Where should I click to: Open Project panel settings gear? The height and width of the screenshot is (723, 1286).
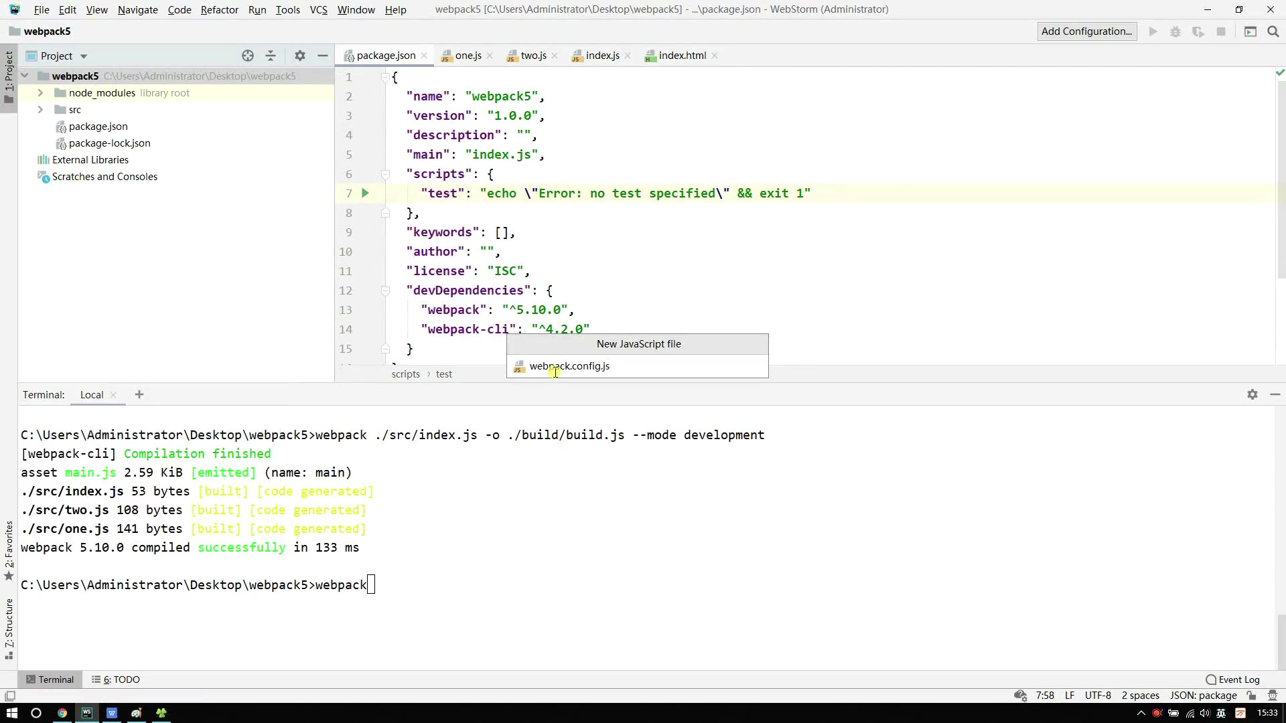click(300, 56)
